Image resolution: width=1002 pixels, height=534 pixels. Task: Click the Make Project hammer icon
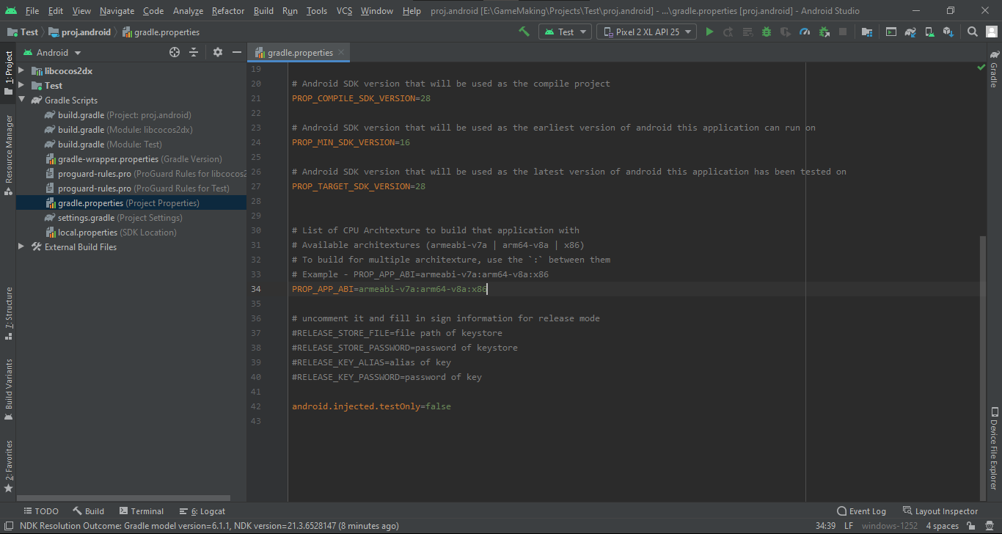click(x=524, y=32)
